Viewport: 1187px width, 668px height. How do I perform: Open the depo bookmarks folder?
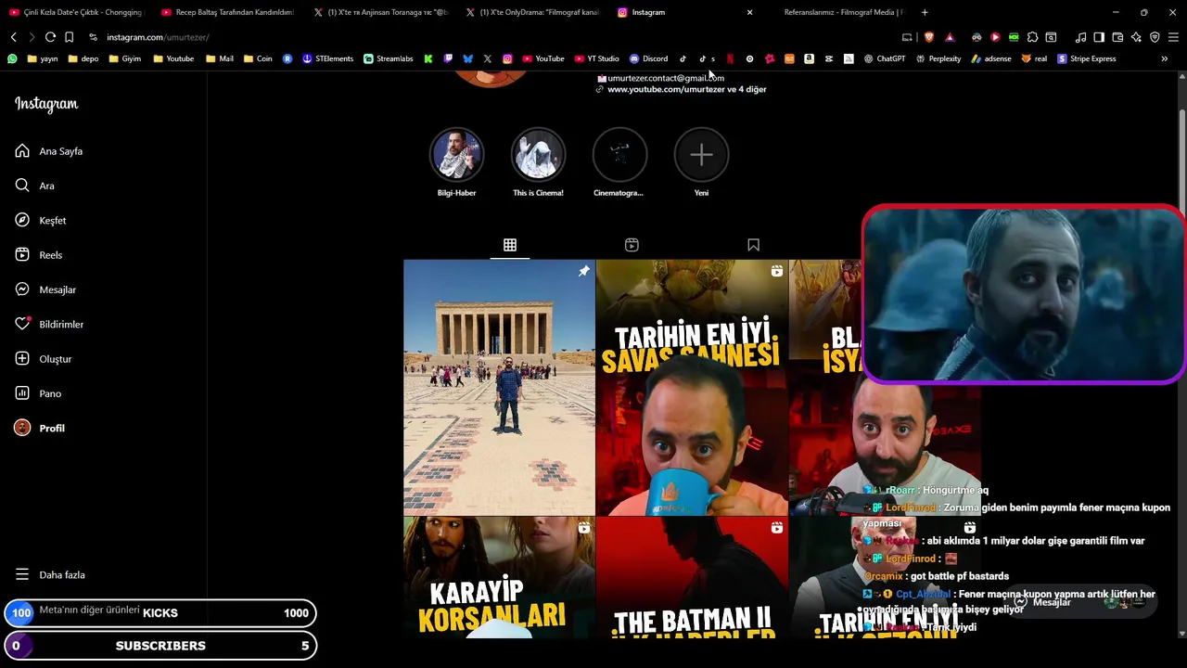(83, 58)
